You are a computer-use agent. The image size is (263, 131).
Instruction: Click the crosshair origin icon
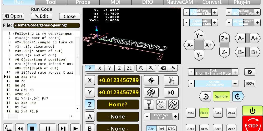pyautogui.click(x=151, y=80)
